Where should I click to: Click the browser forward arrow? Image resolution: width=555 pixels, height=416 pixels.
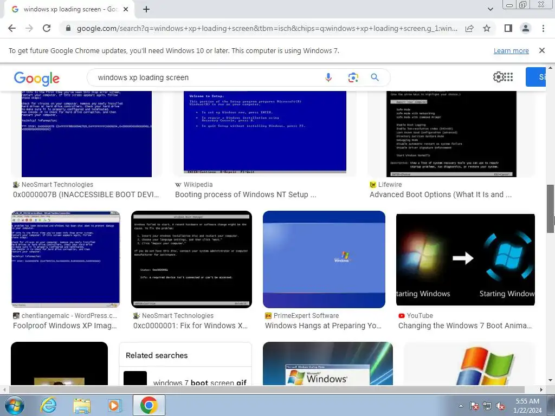pos(29,28)
